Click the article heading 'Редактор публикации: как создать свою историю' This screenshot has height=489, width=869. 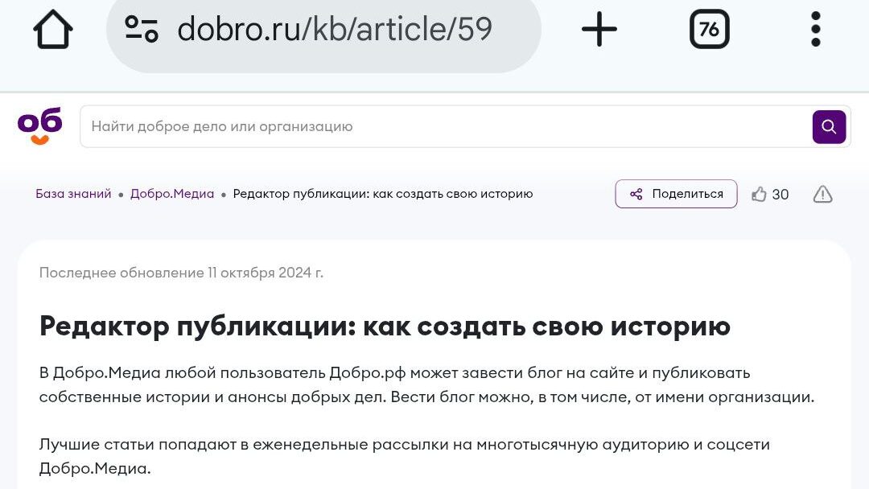click(385, 327)
